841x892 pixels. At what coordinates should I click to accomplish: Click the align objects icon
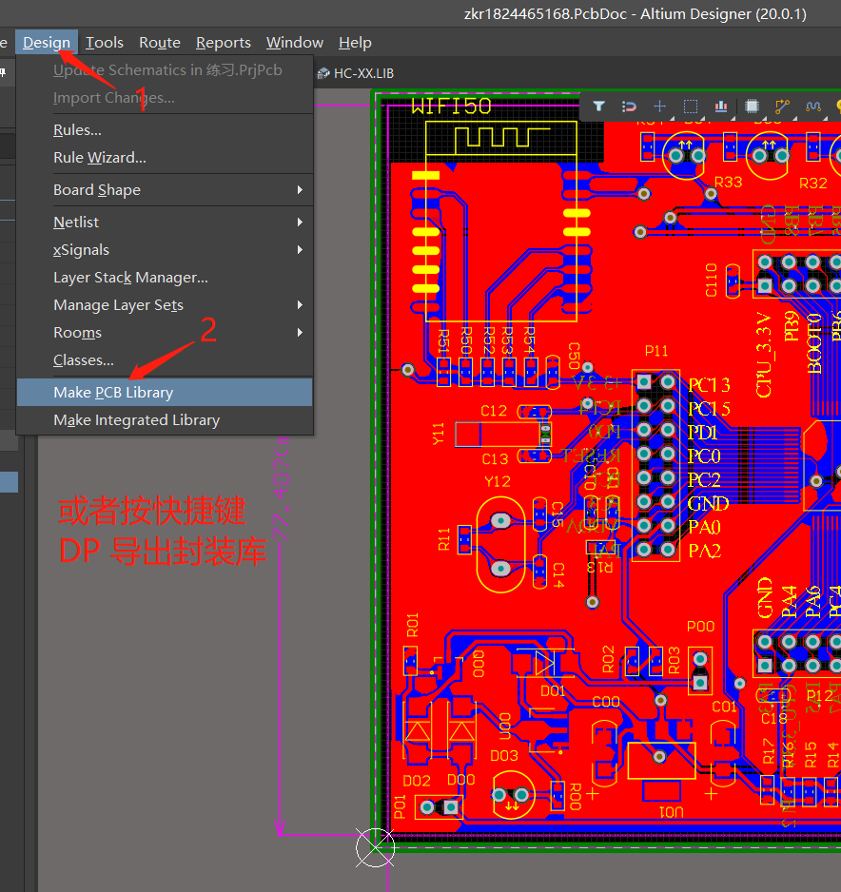tap(721, 107)
